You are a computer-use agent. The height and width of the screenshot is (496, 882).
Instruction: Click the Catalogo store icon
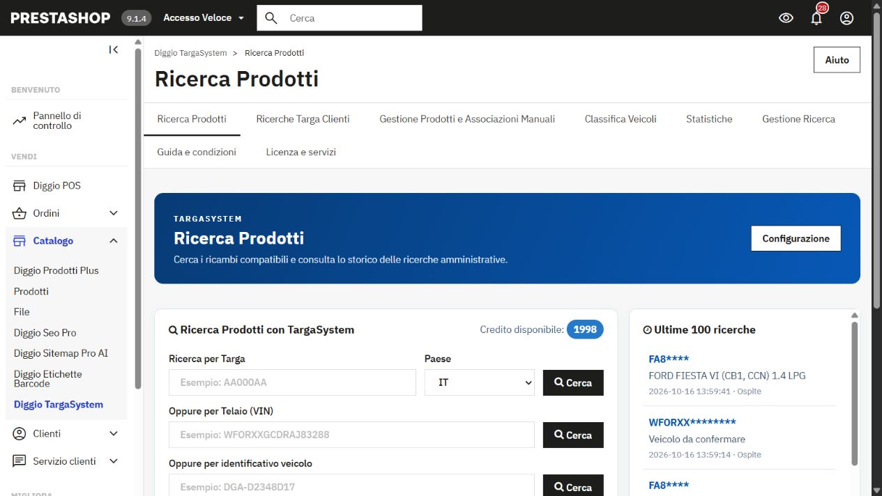tap(20, 241)
